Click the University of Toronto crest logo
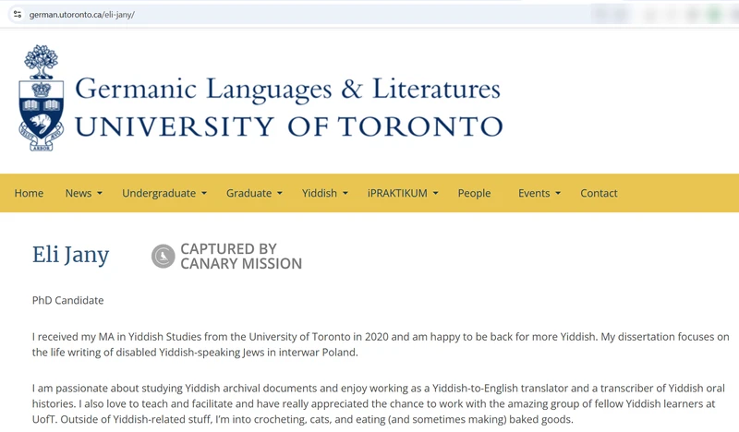The image size is (739, 432). (x=42, y=98)
